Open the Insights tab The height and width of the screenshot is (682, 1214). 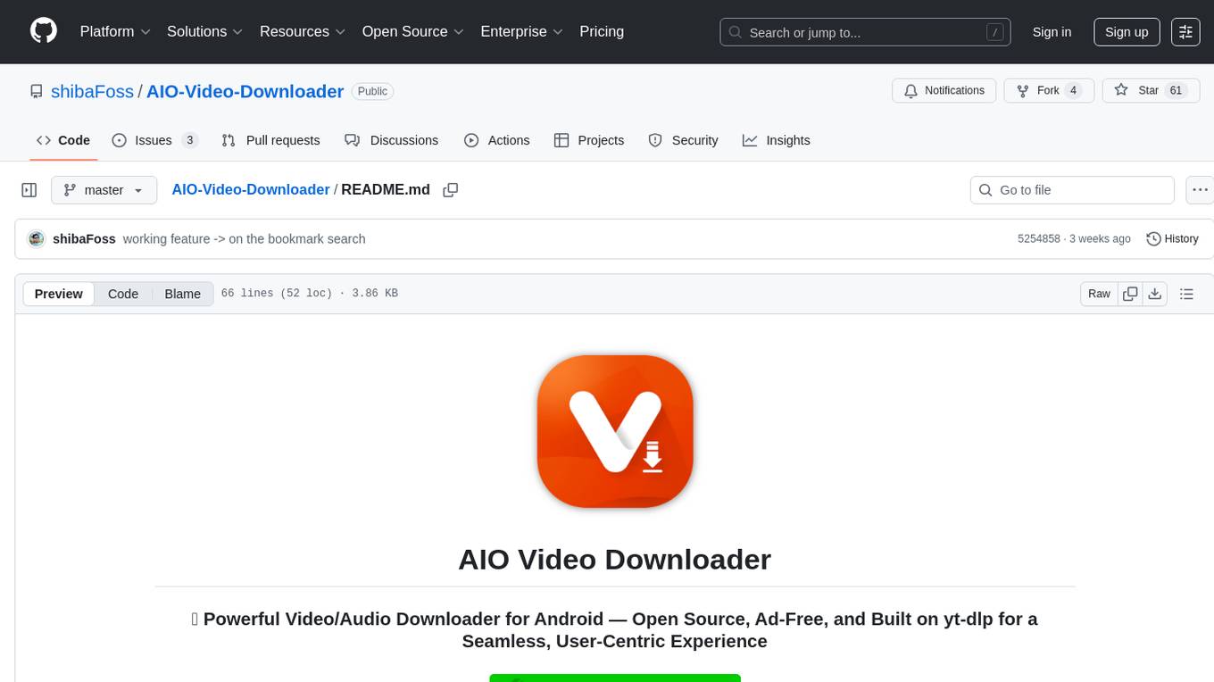pyautogui.click(x=777, y=140)
